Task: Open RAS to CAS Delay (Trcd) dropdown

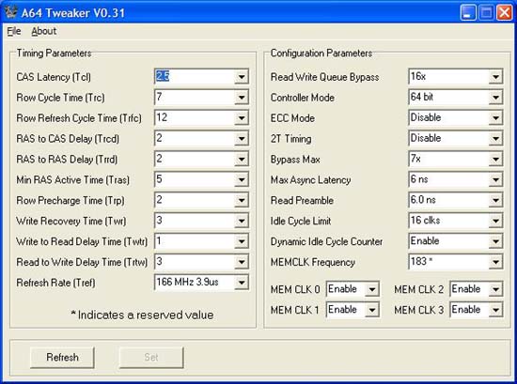Action: (242, 139)
